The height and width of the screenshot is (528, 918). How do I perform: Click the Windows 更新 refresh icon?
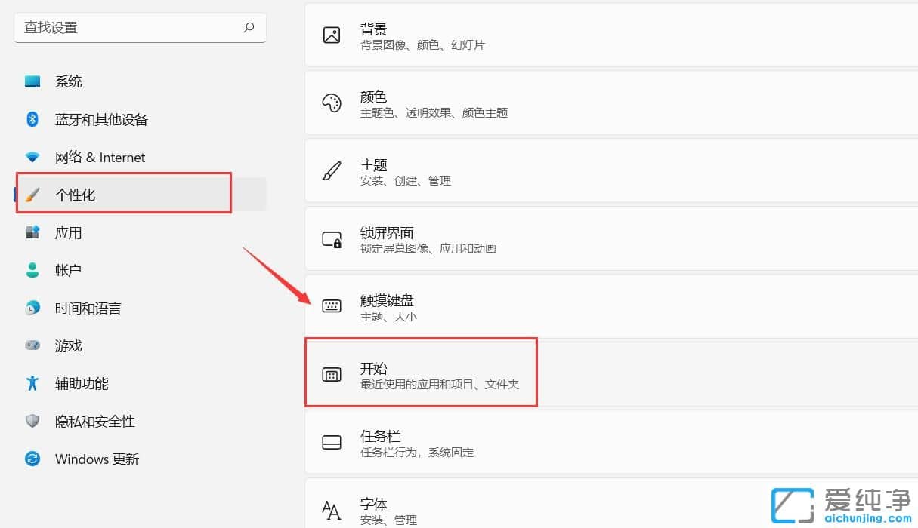click(32, 459)
